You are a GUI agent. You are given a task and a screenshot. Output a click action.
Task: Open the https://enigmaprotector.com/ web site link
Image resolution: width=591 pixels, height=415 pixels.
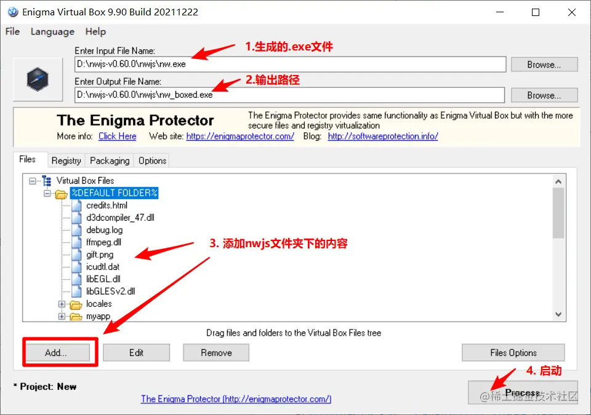pos(240,136)
